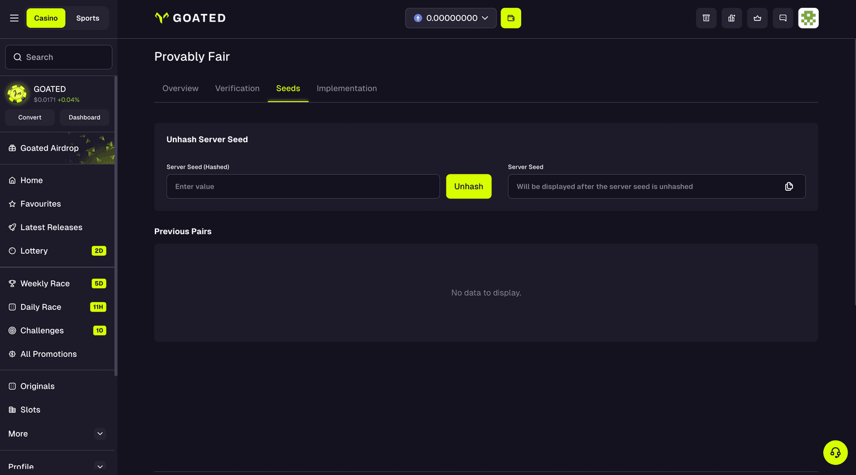Click the GOATED token coin icon
856x475 pixels.
pos(17,94)
